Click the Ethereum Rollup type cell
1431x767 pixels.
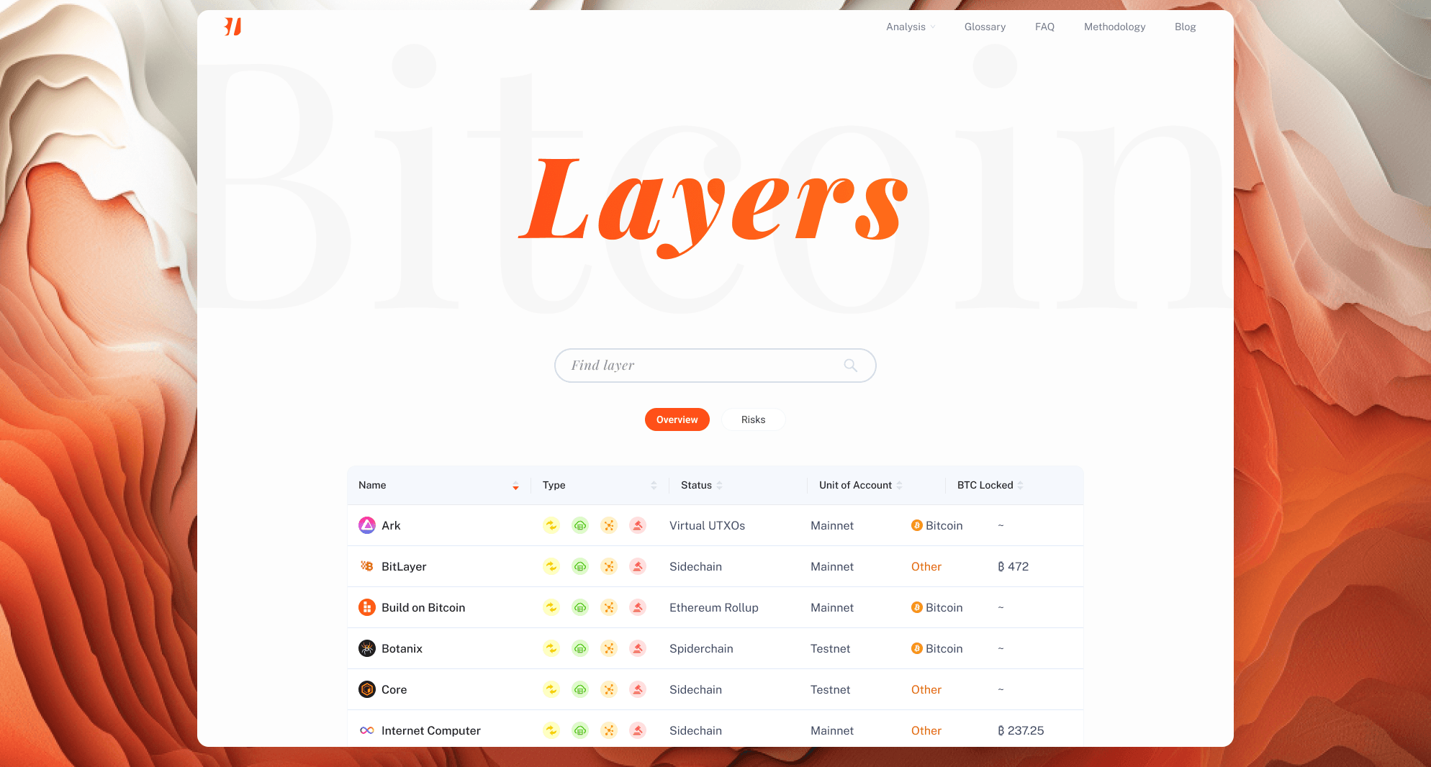point(713,607)
